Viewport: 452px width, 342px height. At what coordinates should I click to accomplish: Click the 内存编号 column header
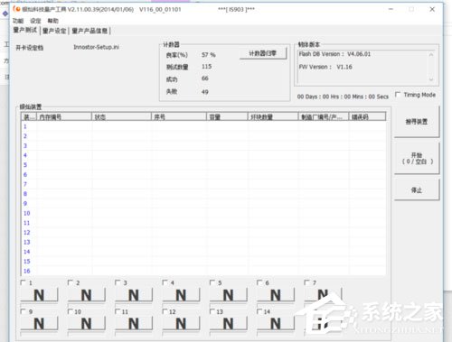pos(64,116)
